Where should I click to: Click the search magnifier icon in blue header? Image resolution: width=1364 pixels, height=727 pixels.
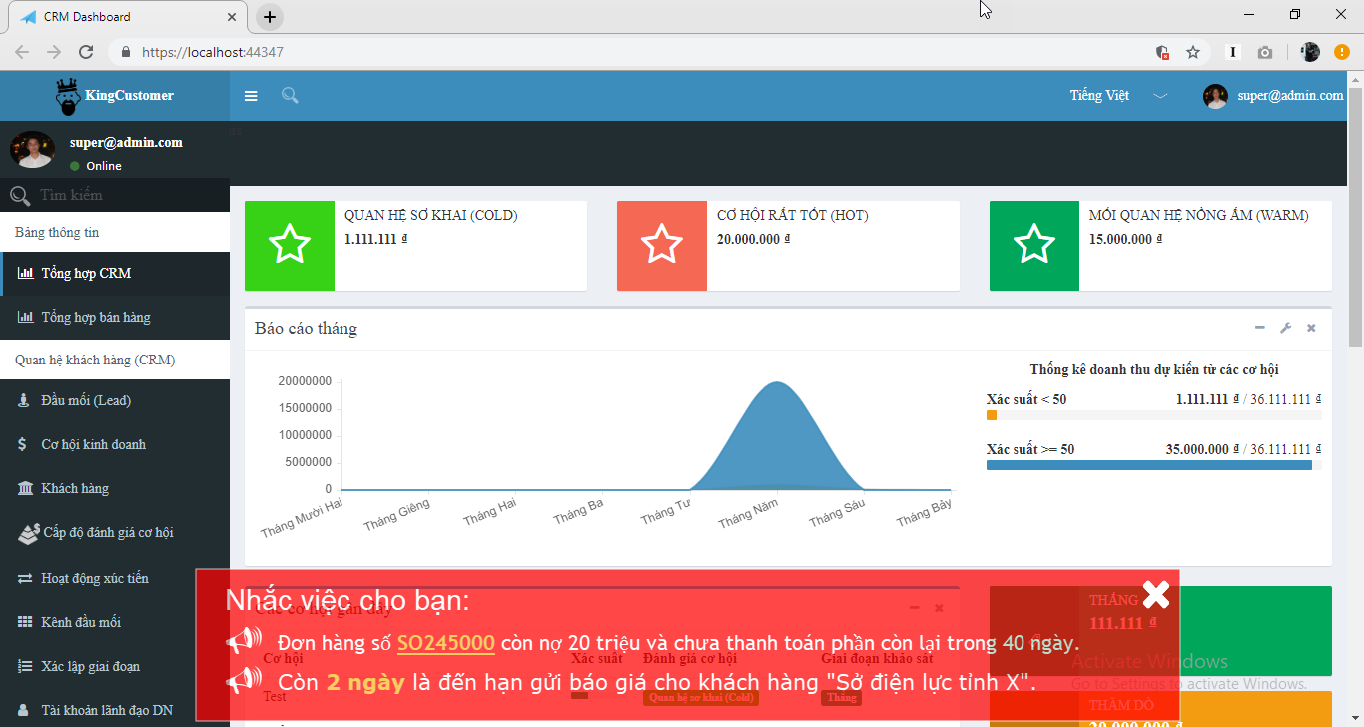click(290, 96)
